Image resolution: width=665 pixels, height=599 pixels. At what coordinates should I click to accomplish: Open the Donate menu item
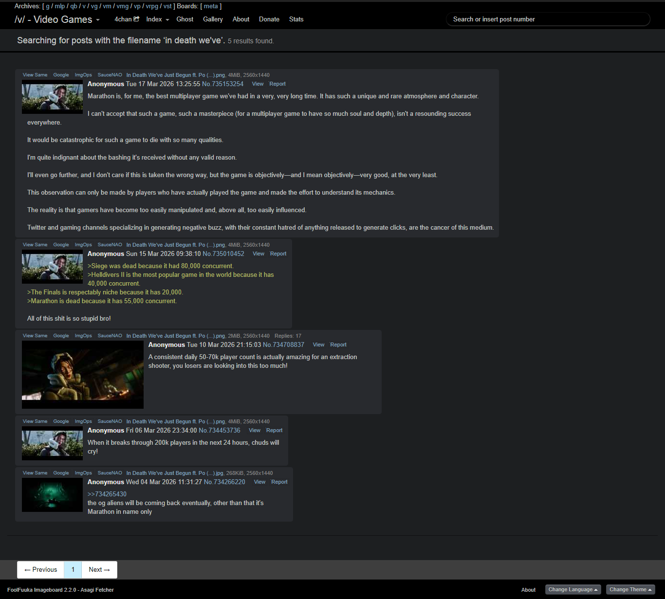coord(269,19)
